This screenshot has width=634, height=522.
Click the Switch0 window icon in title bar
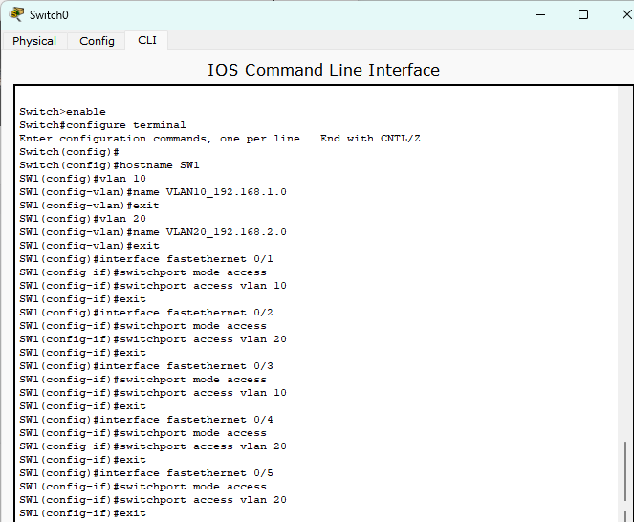[x=16, y=14]
